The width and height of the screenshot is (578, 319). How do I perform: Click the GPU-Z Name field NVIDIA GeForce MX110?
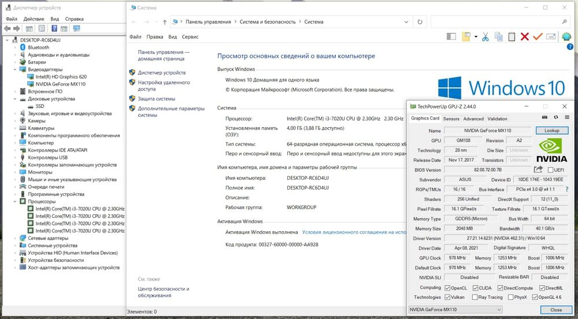(x=487, y=131)
